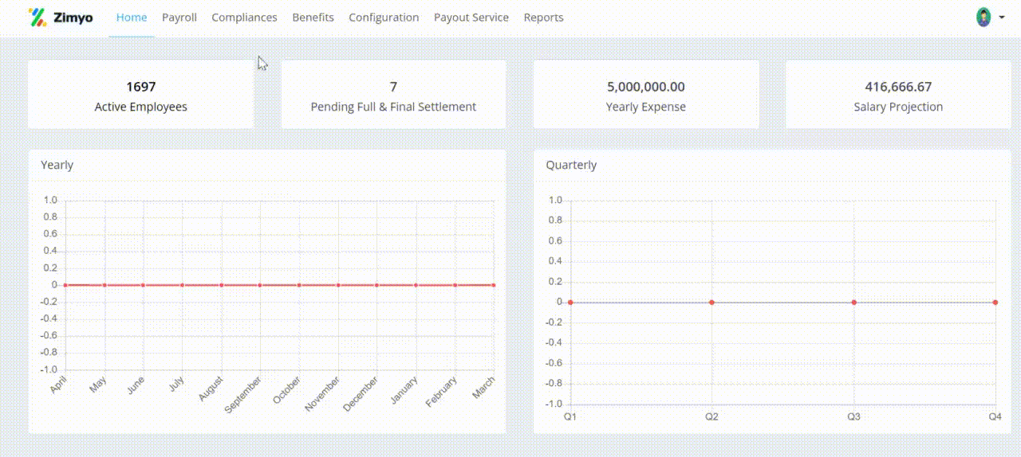The width and height of the screenshot is (1021, 457).
Task: Open the Reports menu
Action: click(543, 17)
